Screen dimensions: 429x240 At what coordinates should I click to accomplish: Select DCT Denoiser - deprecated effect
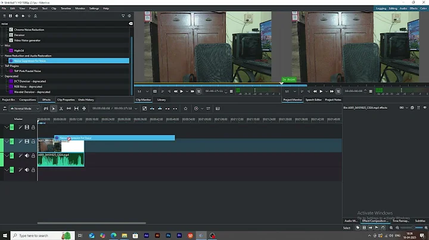click(30, 81)
